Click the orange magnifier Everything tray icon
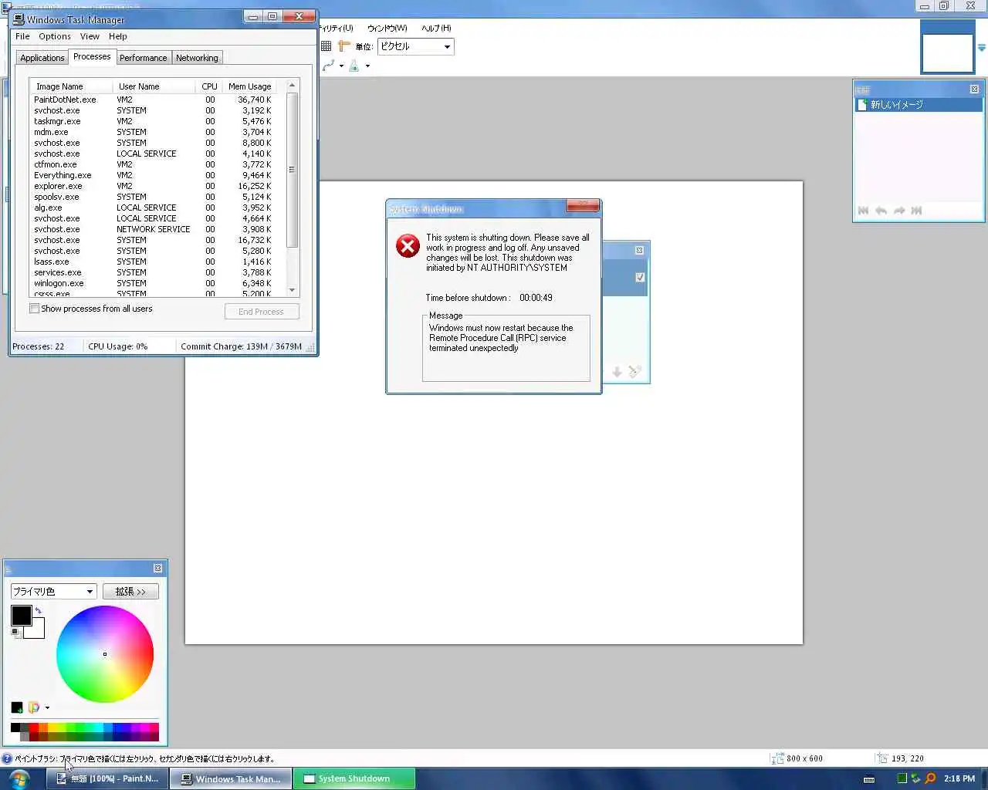The height and width of the screenshot is (790, 988). coord(930,778)
